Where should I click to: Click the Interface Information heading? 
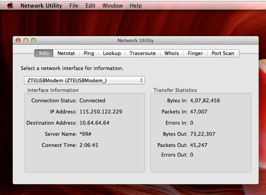53,90
